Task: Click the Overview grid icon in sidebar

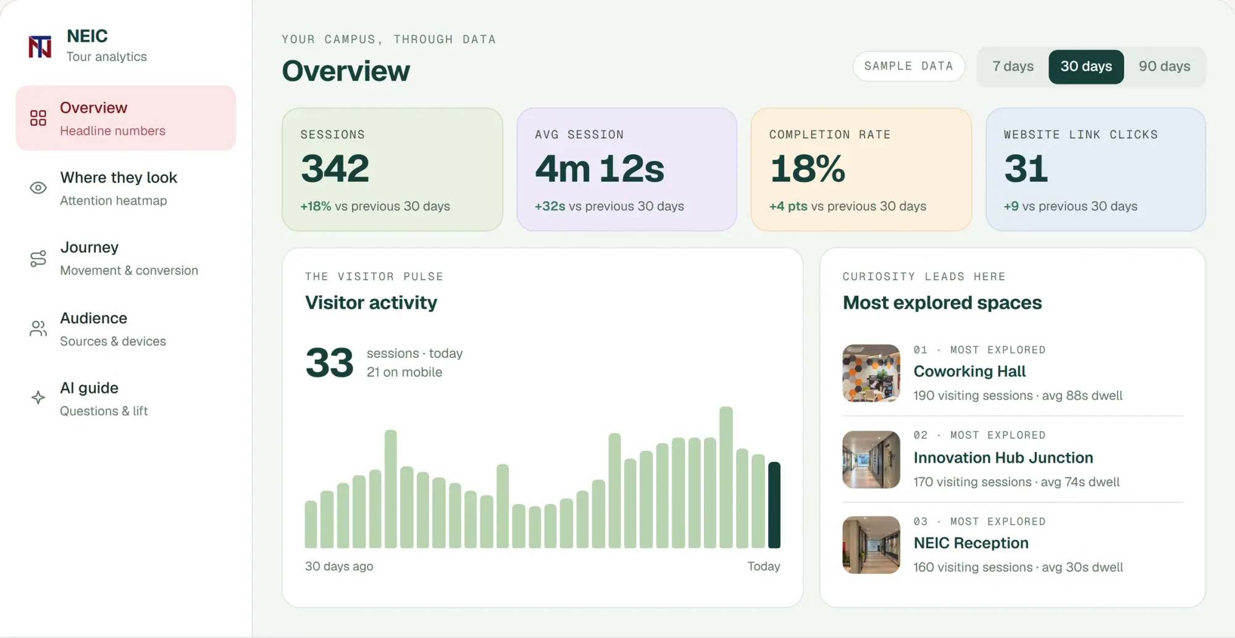Action: pyautogui.click(x=38, y=118)
